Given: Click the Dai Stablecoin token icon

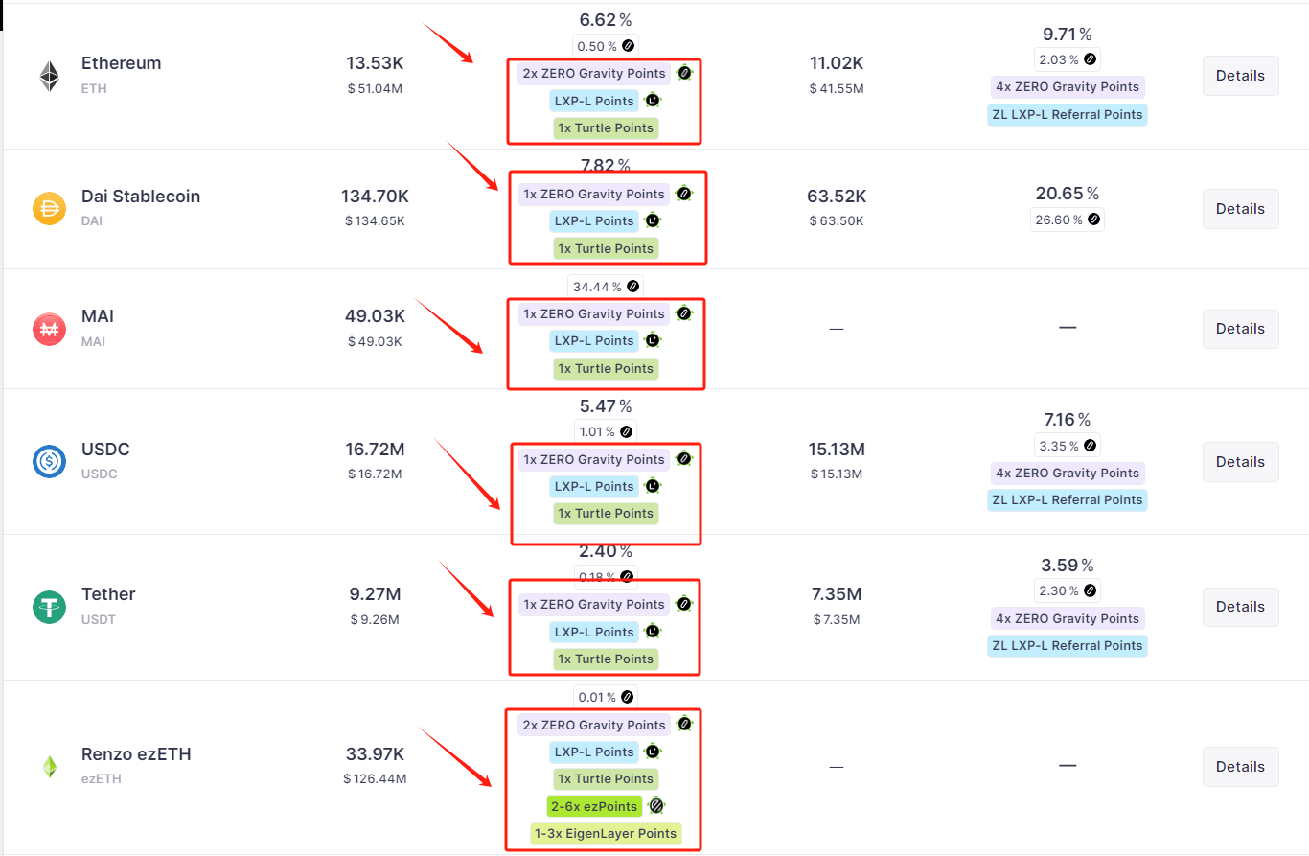Looking at the screenshot, I should click(49, 208).
